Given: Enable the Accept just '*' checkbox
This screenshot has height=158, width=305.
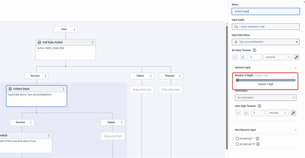Looking at the screenshot, I should (237, 139).
